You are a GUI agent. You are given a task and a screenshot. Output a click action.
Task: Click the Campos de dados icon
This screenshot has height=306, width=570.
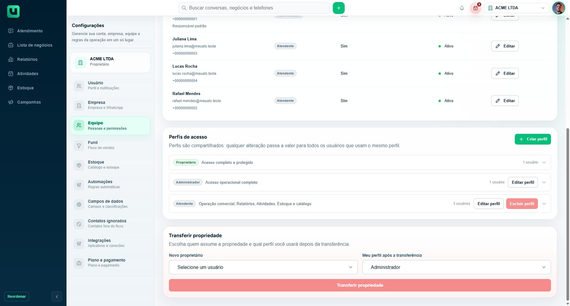pos(79,204)
